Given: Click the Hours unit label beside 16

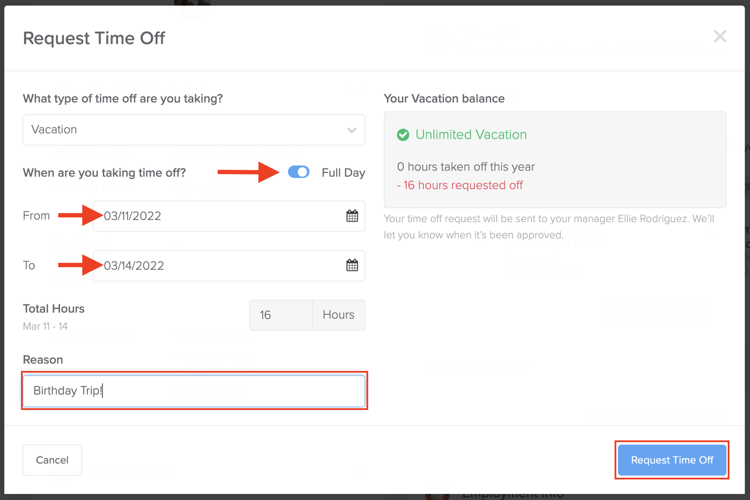Looking at the screenshot, I should point(338,315).
